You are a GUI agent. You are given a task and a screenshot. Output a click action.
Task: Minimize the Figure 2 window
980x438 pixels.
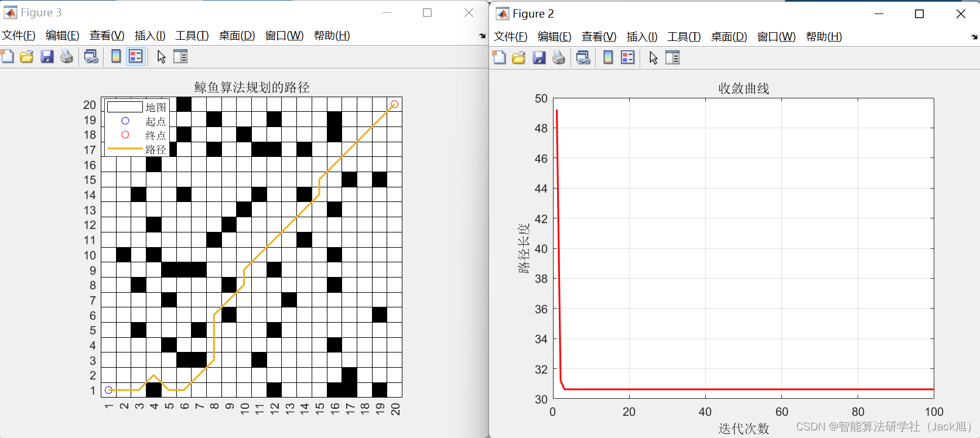pyautogui.click(x=879, y=13)
